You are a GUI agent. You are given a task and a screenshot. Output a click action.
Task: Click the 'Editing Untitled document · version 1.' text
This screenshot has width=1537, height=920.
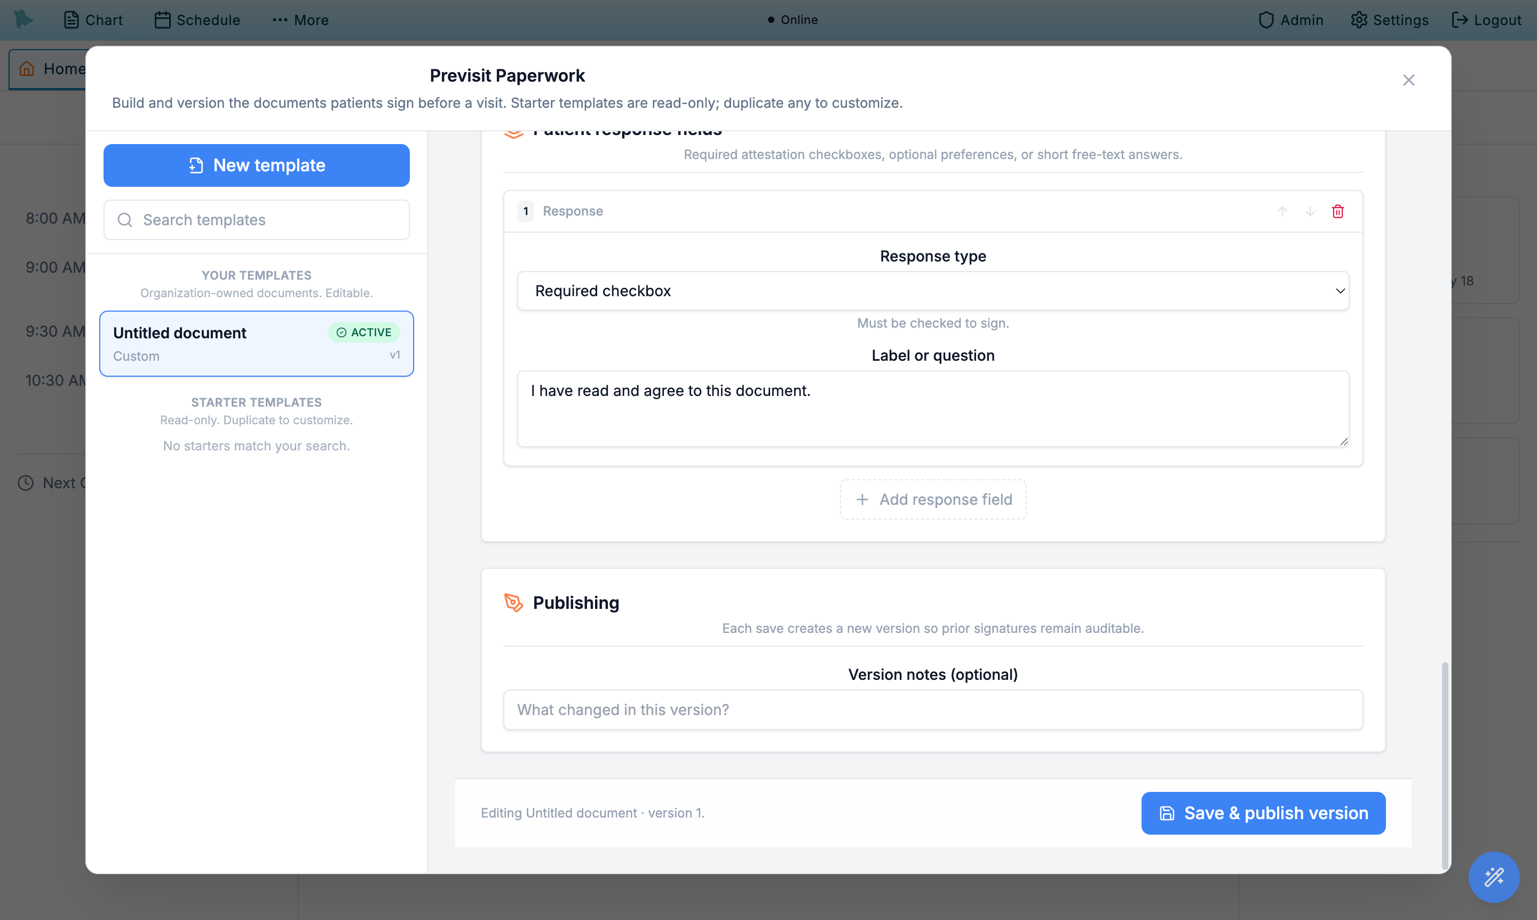(x=593, y=813)
